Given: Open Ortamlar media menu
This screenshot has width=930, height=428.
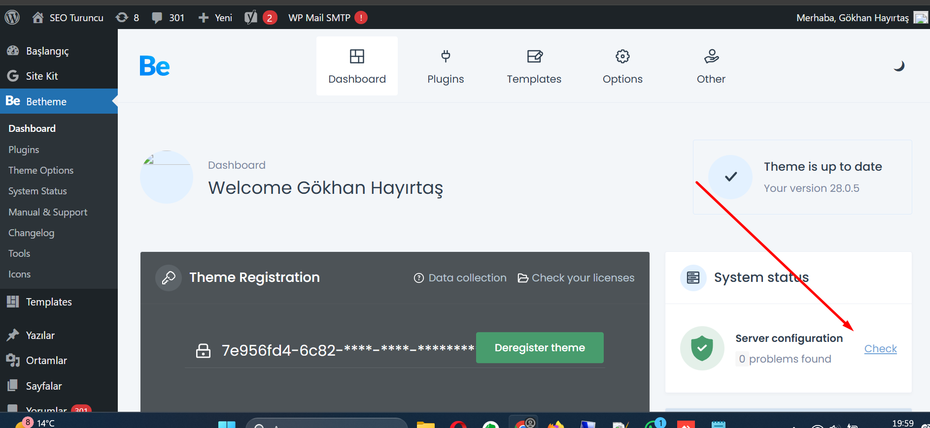Looking at the screenshot, I should [x=59, y=360].
